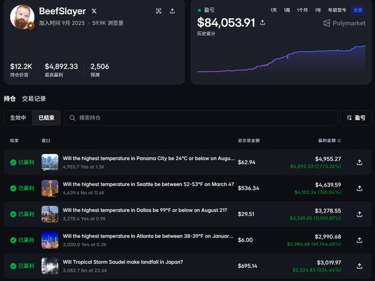375x281 pixels.
Task: Click the green check on Panama City row
Action: click(x=13, y=162)
